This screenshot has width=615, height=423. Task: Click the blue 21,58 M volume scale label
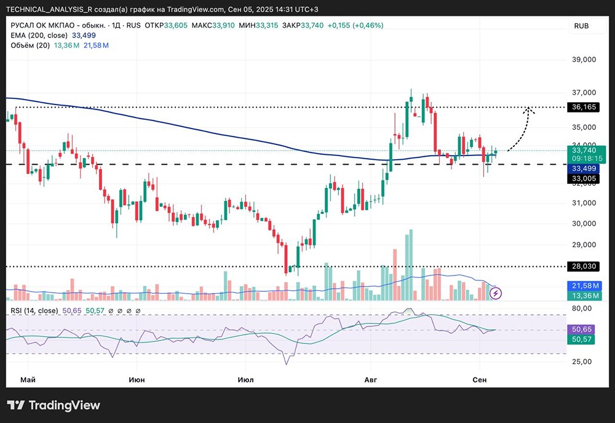[x=585, y=286]
